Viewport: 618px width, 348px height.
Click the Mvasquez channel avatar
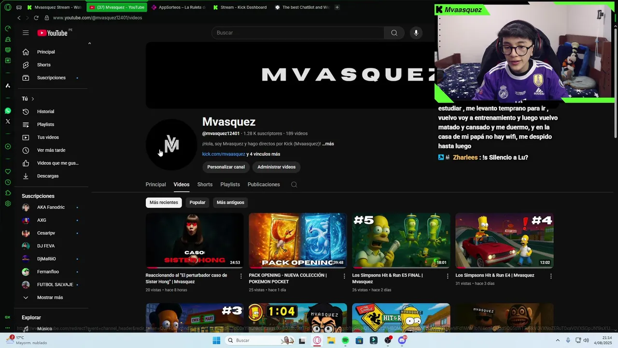pyautogui.click(x=171, y=145)
